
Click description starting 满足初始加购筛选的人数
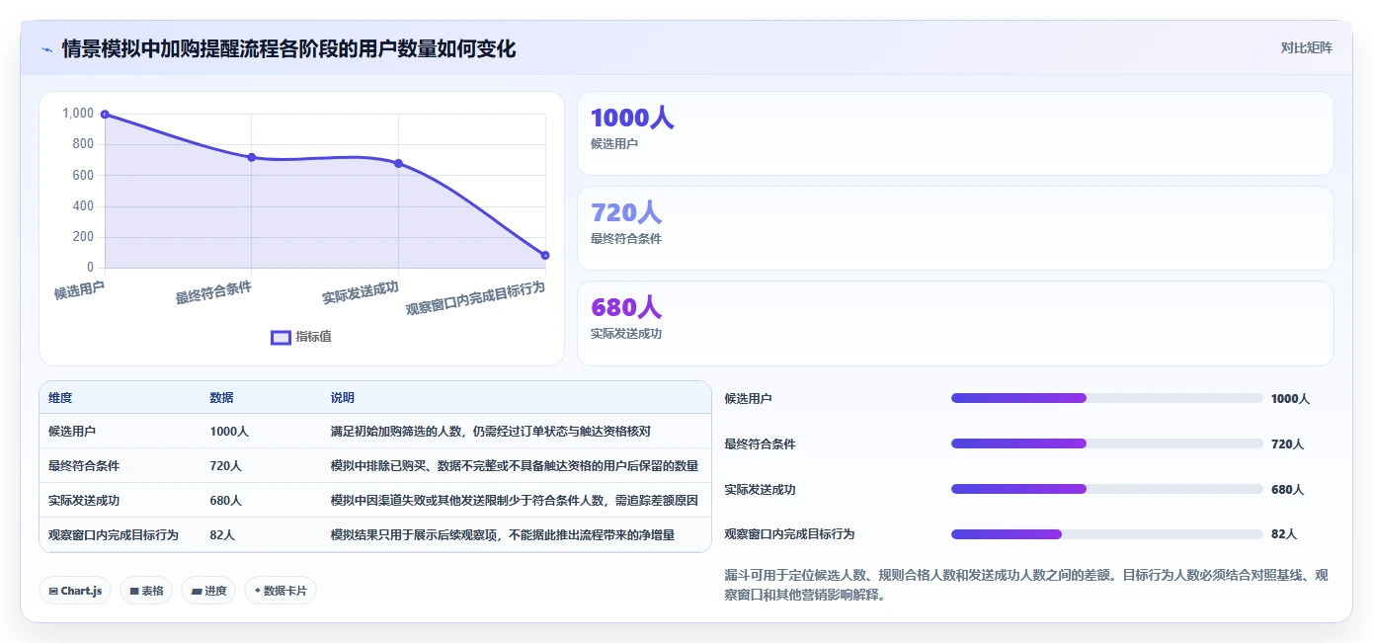tap(490, 432)
